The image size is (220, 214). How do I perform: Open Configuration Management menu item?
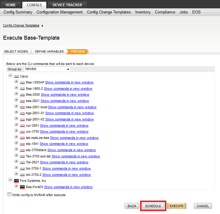[60, 12]
